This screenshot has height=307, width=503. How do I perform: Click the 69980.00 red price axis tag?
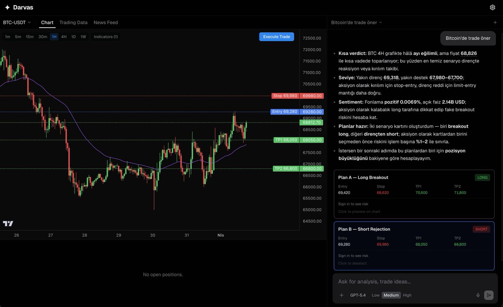(312, 96)
